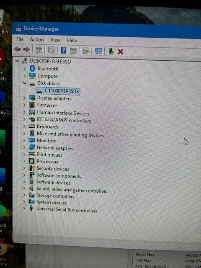Expand Mice and other pointing devices arrow
Viewport: 201px width, 268px height.
pos(24,133)
